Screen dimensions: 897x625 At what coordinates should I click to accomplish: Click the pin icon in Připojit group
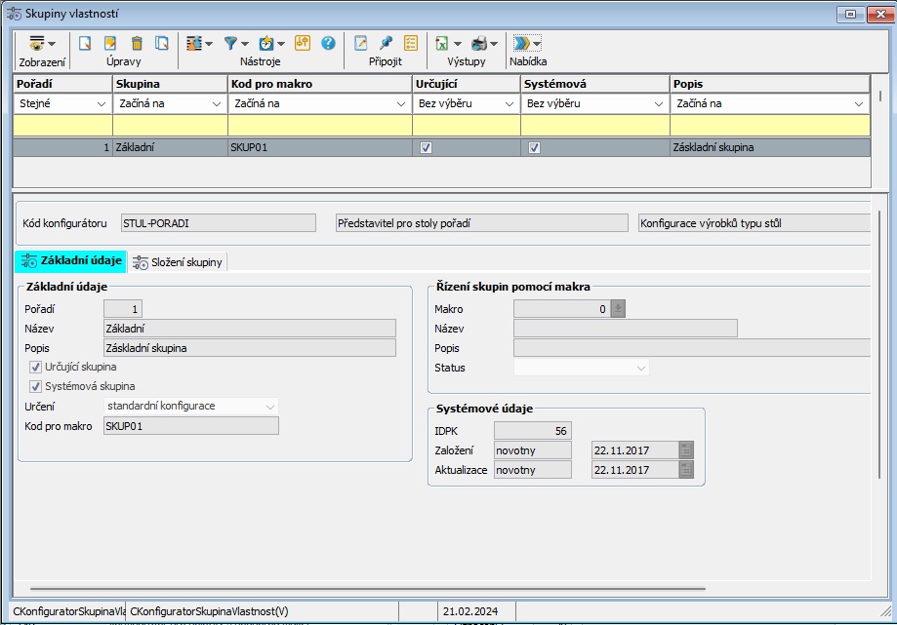[x=386, y=44]
